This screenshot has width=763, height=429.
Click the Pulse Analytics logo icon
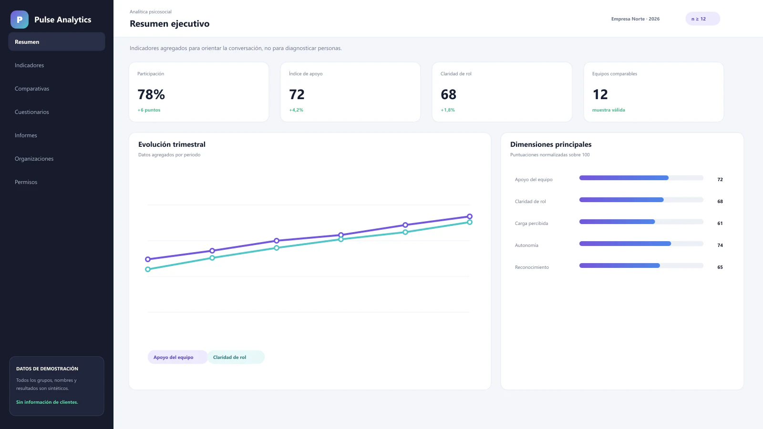pos(20,20)
